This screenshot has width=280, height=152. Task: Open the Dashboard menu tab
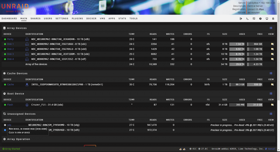coord(9,19)
